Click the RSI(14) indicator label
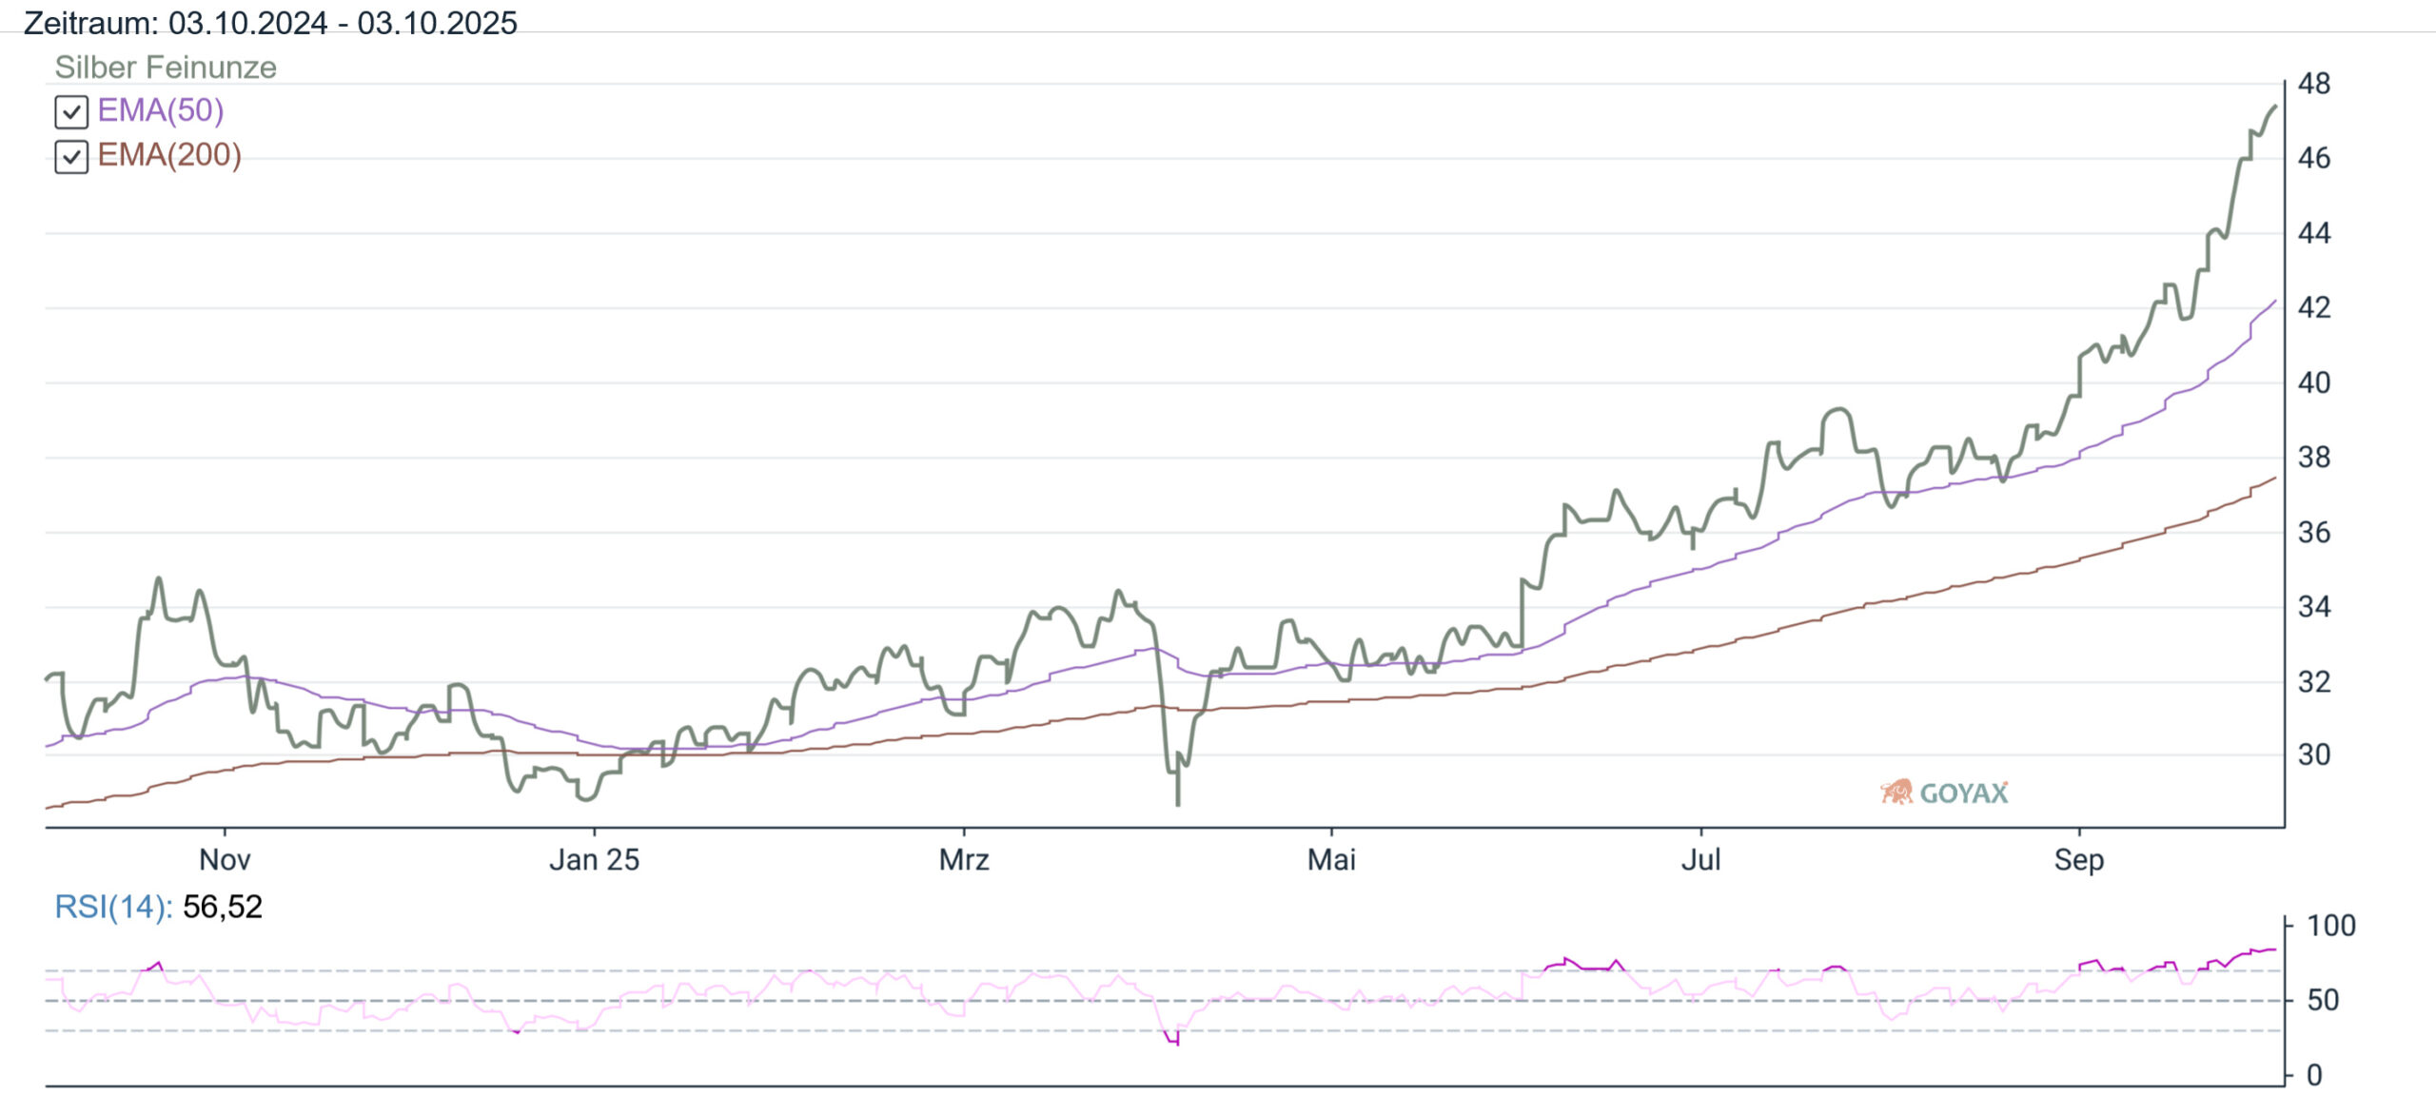 click(113, 907)
